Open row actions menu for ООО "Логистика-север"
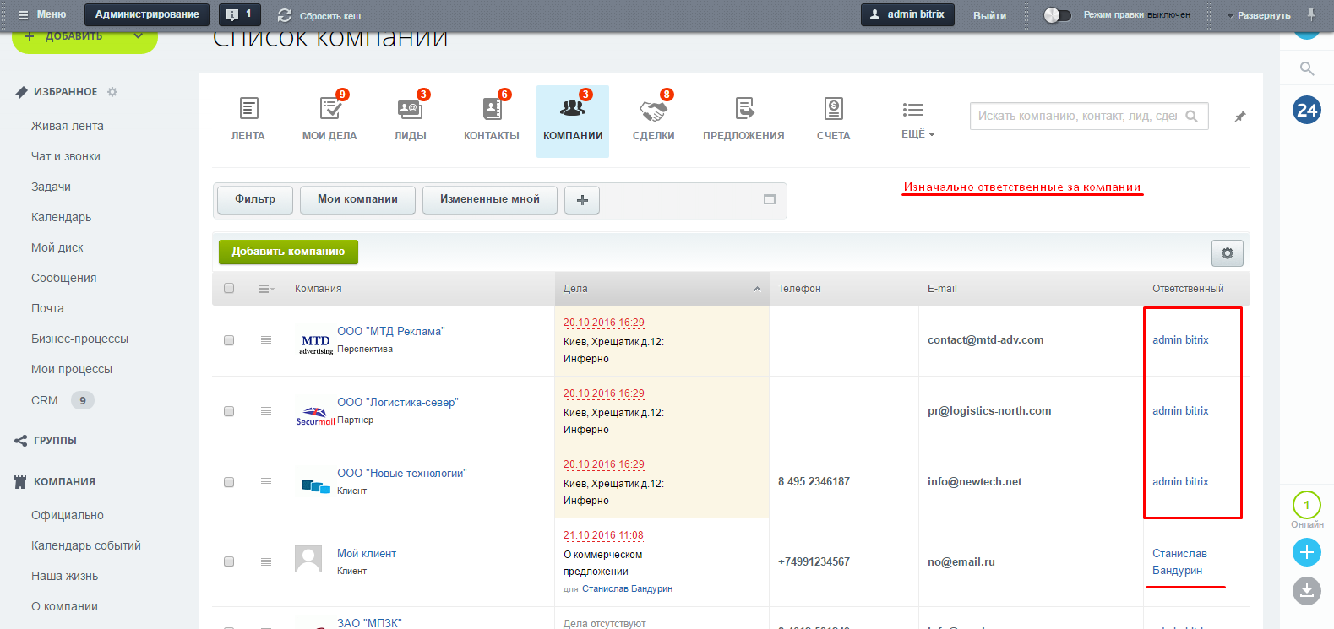The image size is (1334, 629). [266, 411]
